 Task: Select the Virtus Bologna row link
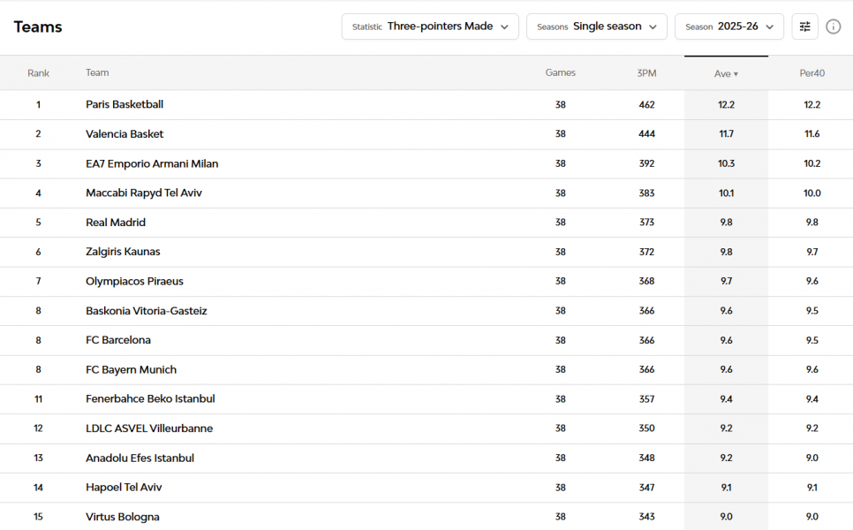tap(123, 517)
